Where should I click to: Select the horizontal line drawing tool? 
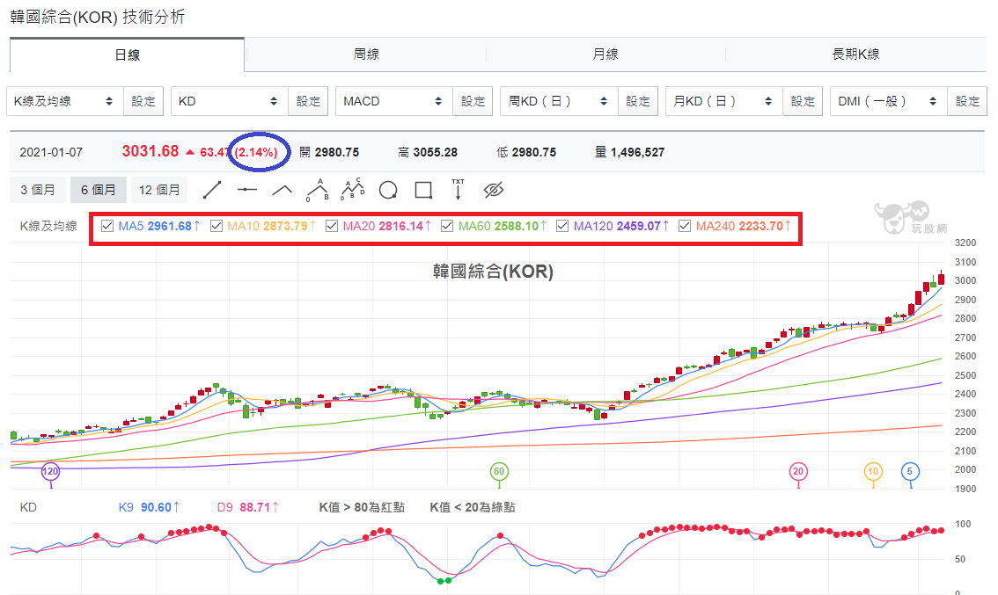coord(247,190)
